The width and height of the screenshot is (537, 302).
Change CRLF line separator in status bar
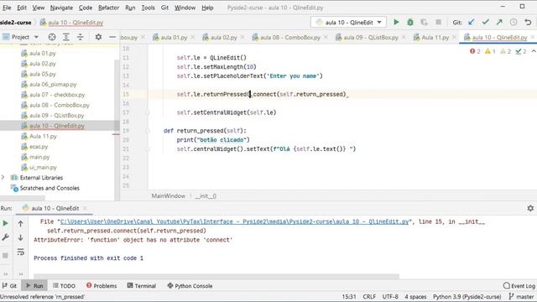coord(369,296)
